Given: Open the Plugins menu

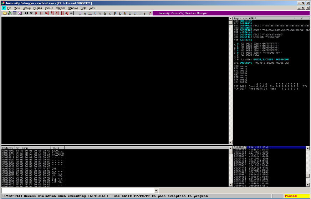Looking at the screenshot, I should [x=37, y=8].
